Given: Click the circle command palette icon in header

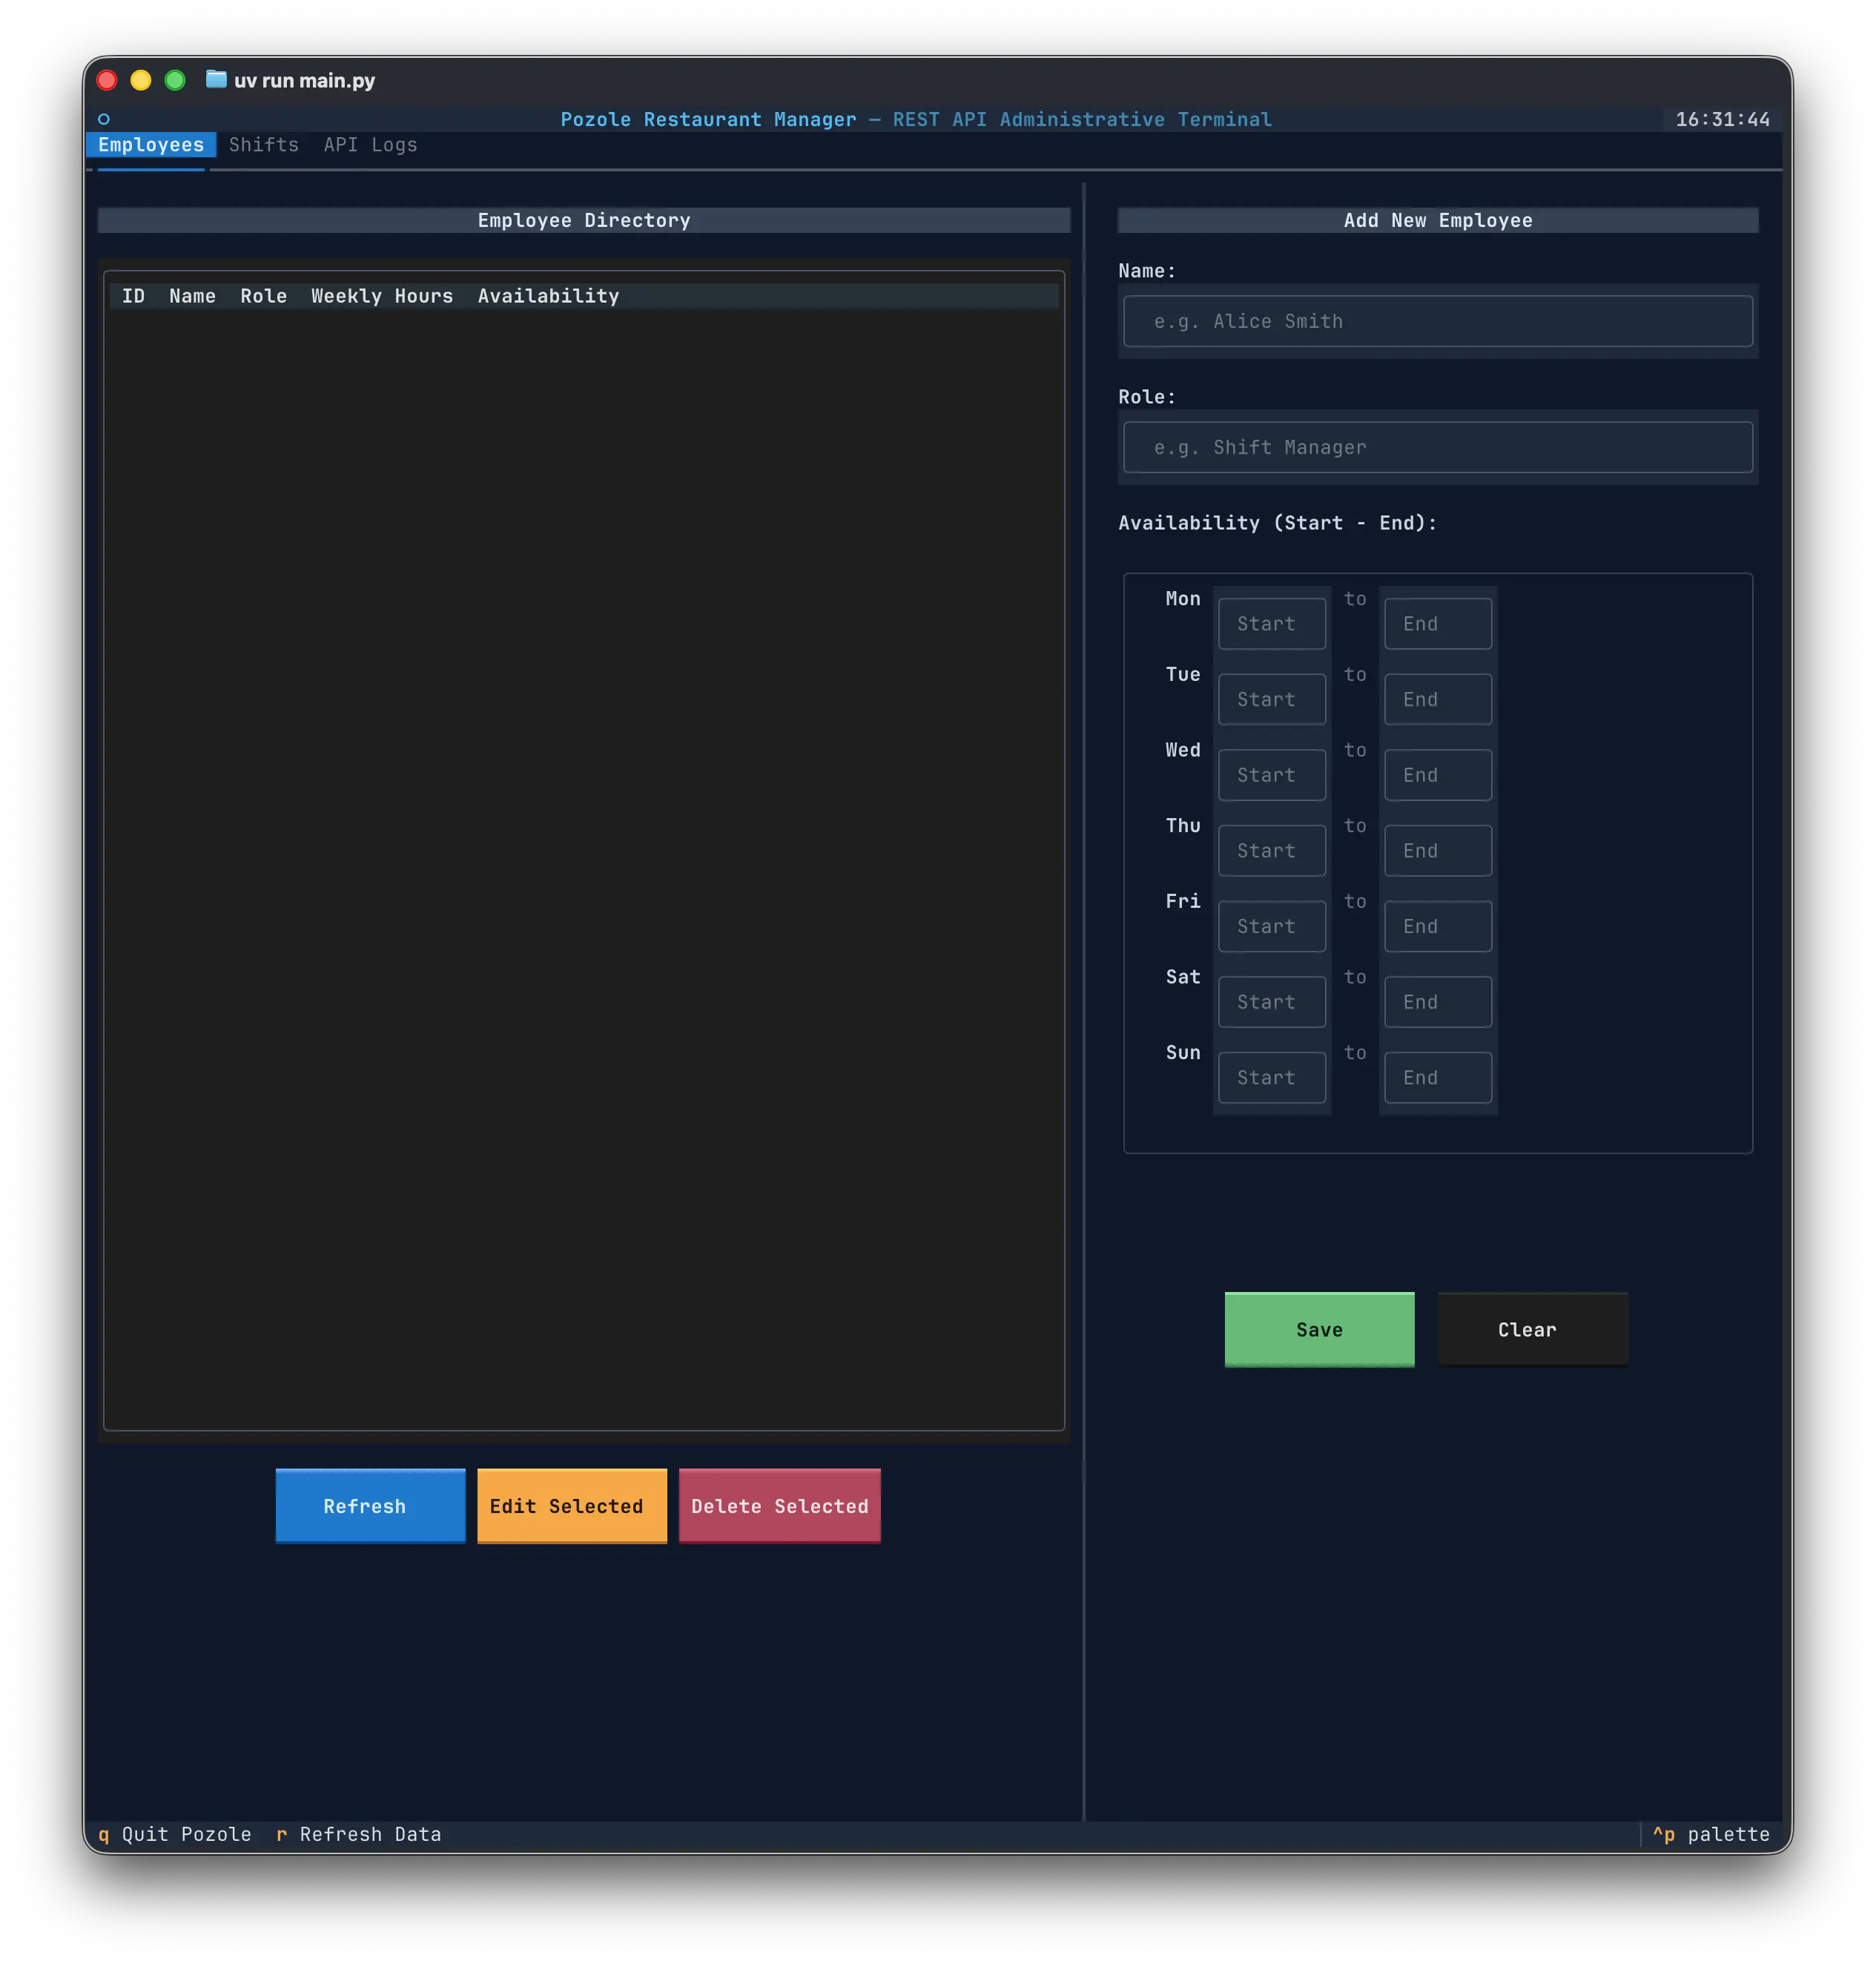Looking at the screenshot, I should (x=104, y=119).
